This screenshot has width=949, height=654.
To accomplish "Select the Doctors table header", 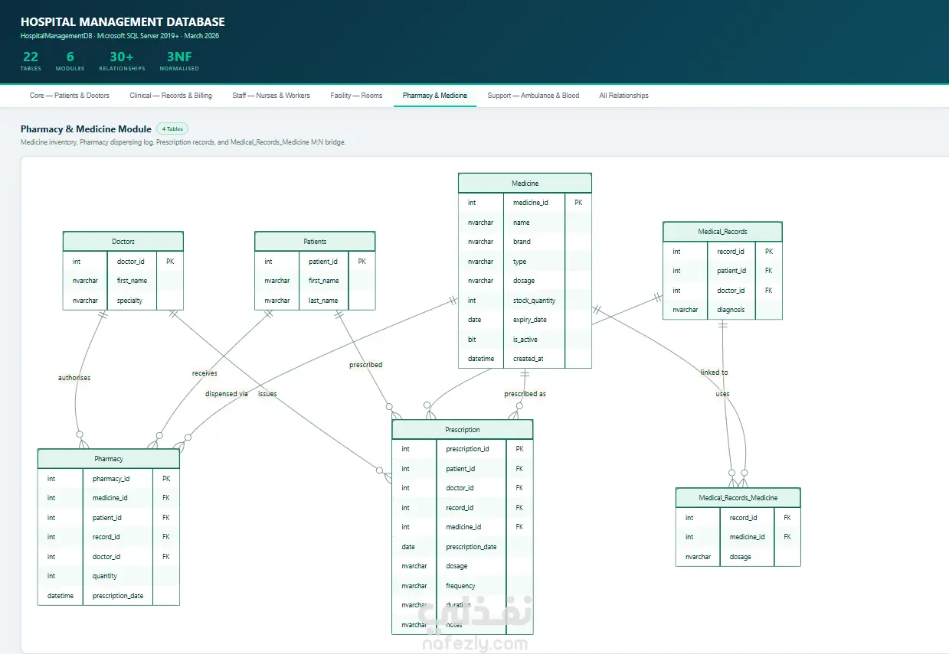I will pos(123,242).
